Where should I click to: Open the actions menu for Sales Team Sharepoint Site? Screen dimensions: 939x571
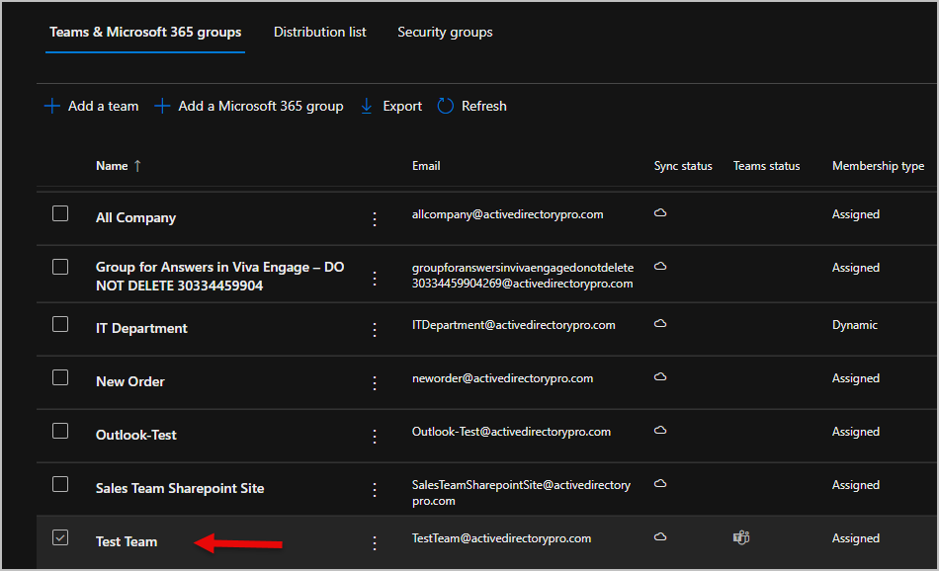click(375, 489)
